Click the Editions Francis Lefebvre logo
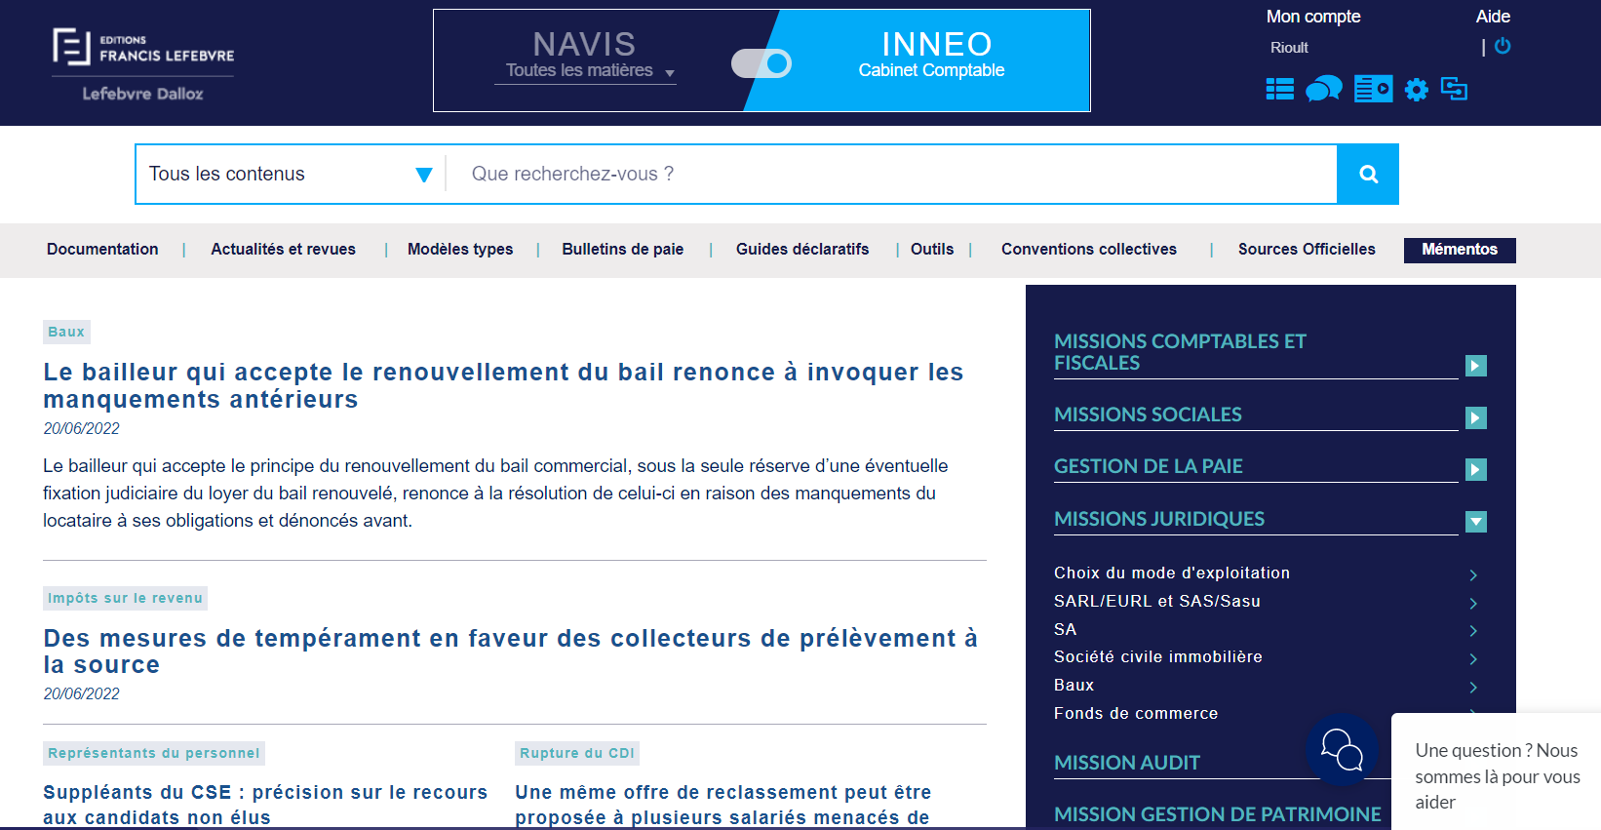 point(143,47)
